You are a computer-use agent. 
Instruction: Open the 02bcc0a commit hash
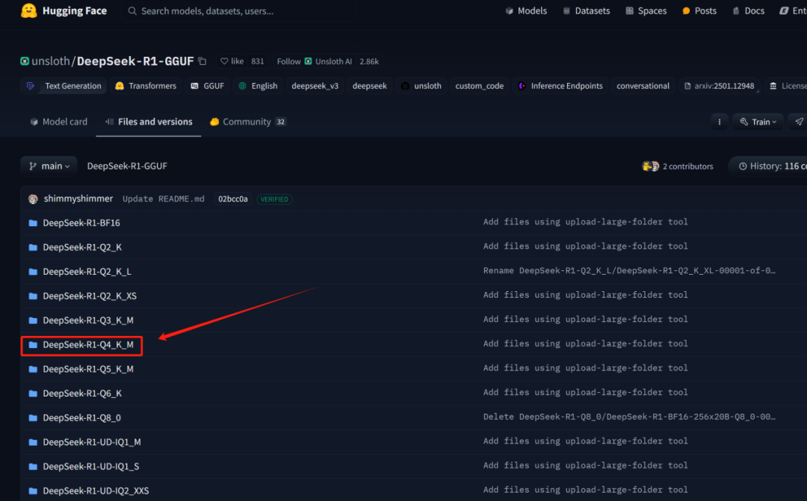coord(232,199)
